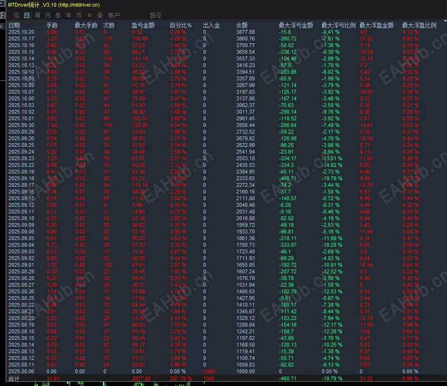
Task: Open the MTDriver http://mtdriver.cn title link
Action: [54, 5]
